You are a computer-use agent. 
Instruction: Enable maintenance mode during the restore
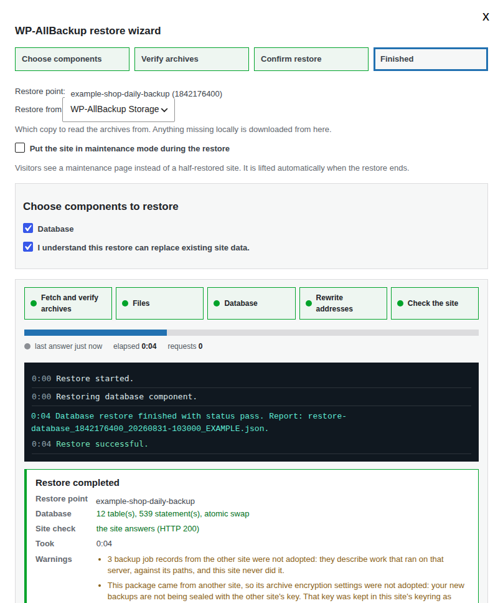pos(20,148)
